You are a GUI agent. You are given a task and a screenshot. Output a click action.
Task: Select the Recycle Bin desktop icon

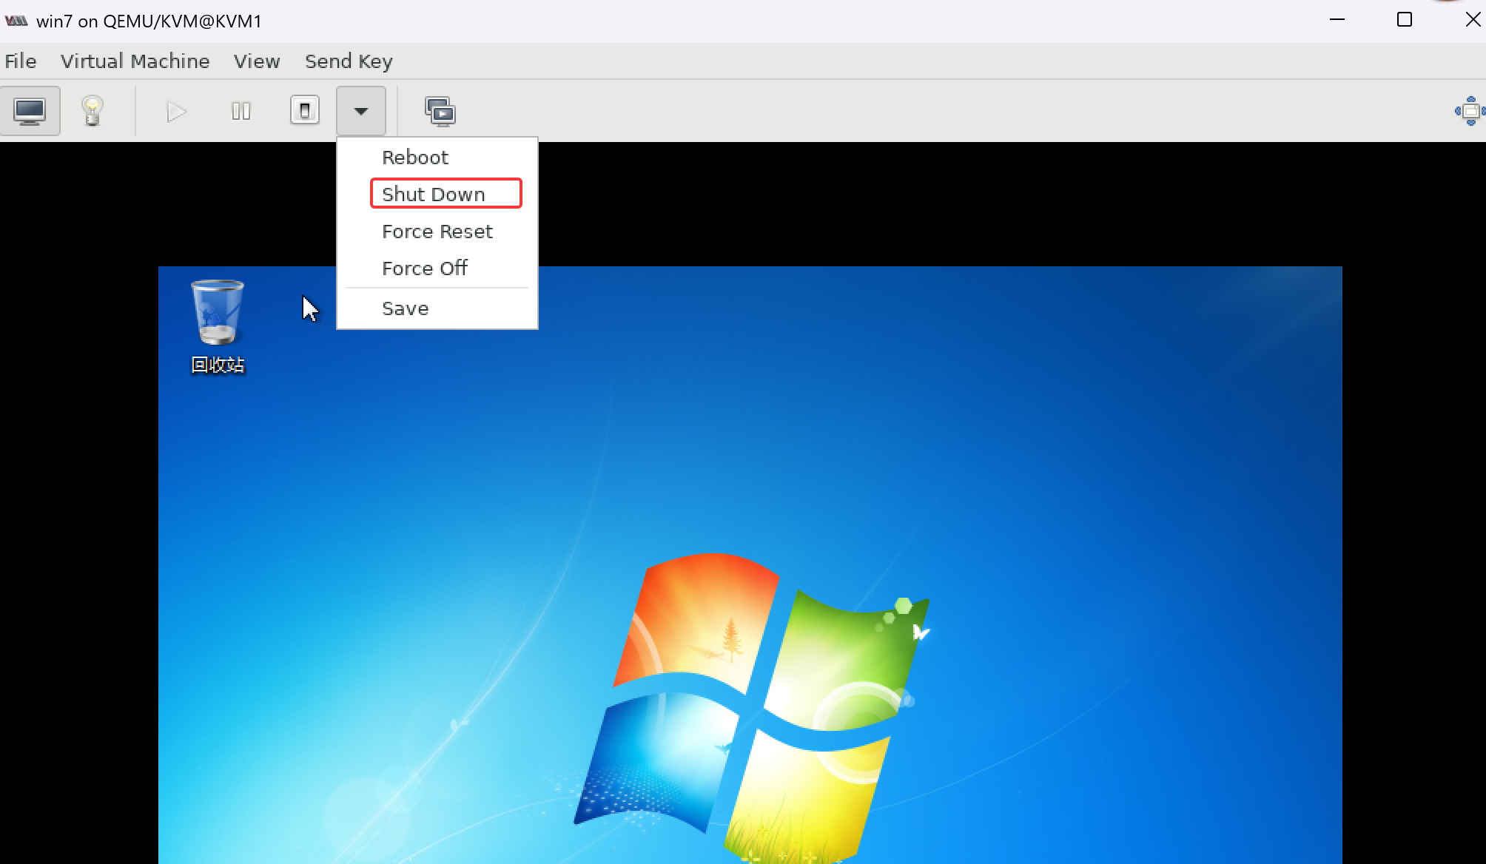[218, 326]
